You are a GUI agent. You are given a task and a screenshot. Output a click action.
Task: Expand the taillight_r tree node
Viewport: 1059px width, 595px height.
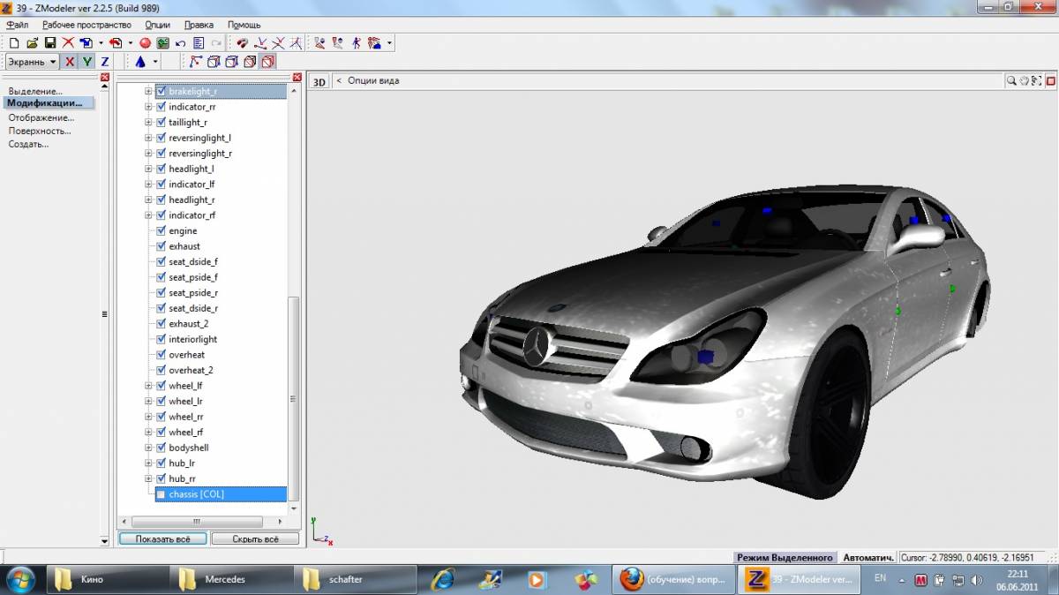pos(148,123)
